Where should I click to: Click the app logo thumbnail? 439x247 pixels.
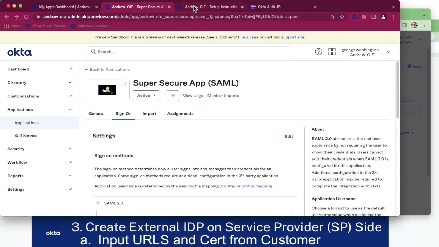point(107,90)
